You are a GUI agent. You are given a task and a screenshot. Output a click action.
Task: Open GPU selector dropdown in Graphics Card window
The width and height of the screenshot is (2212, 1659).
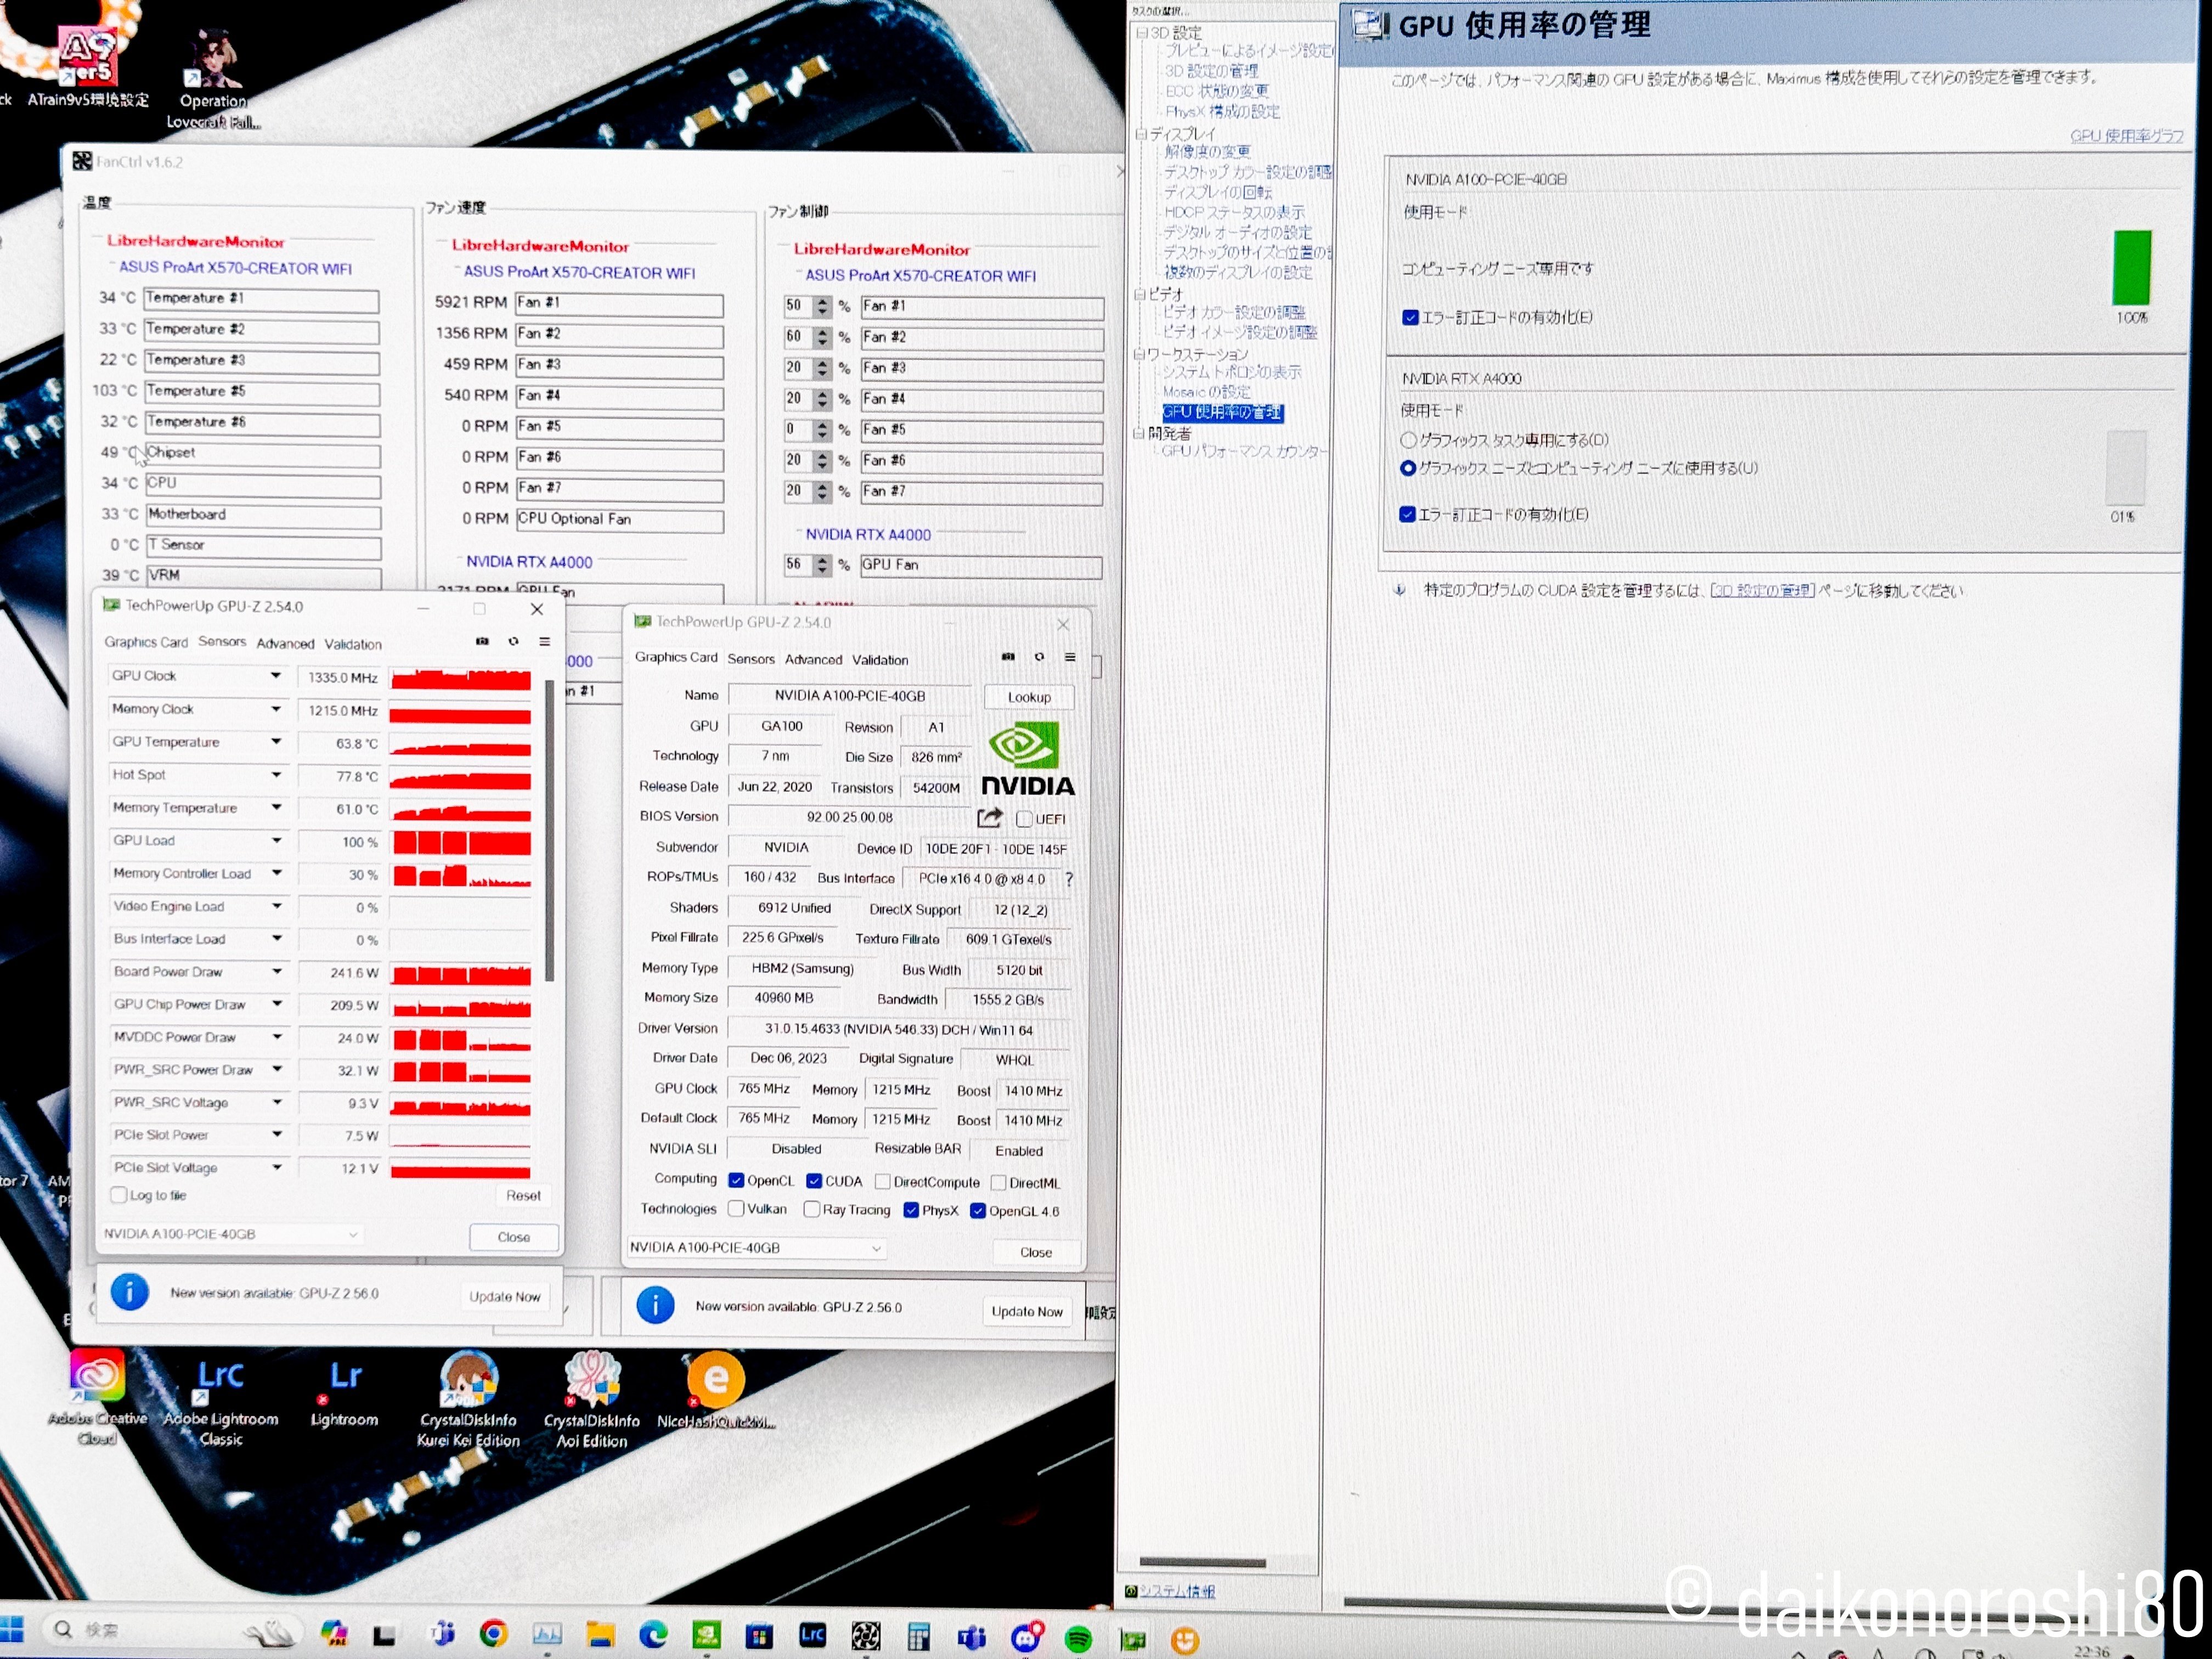click(757, 1248)
